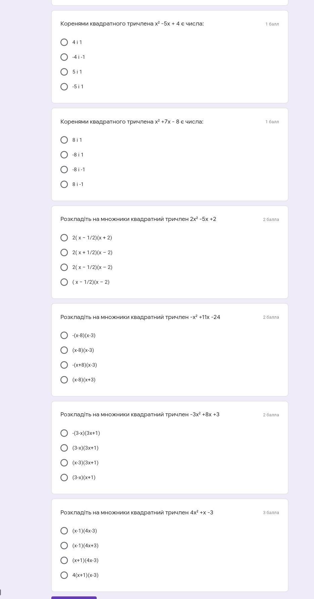Select answer '2( x + 1/2)(x − 2)'
Screen dimensions: 314x599
64,252
